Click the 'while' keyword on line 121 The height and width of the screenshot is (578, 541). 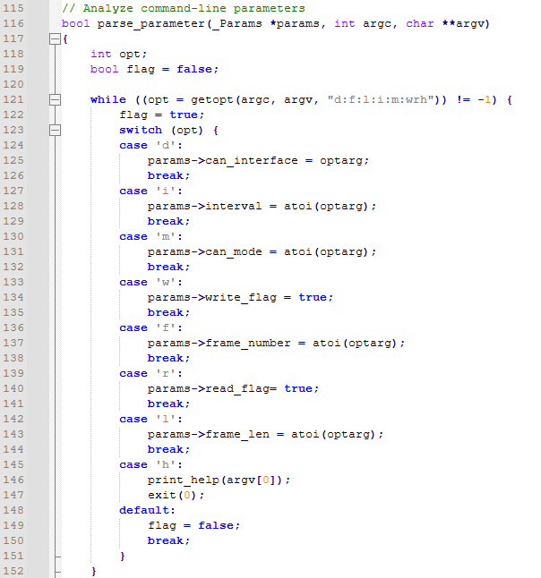[x=108, y=100]
